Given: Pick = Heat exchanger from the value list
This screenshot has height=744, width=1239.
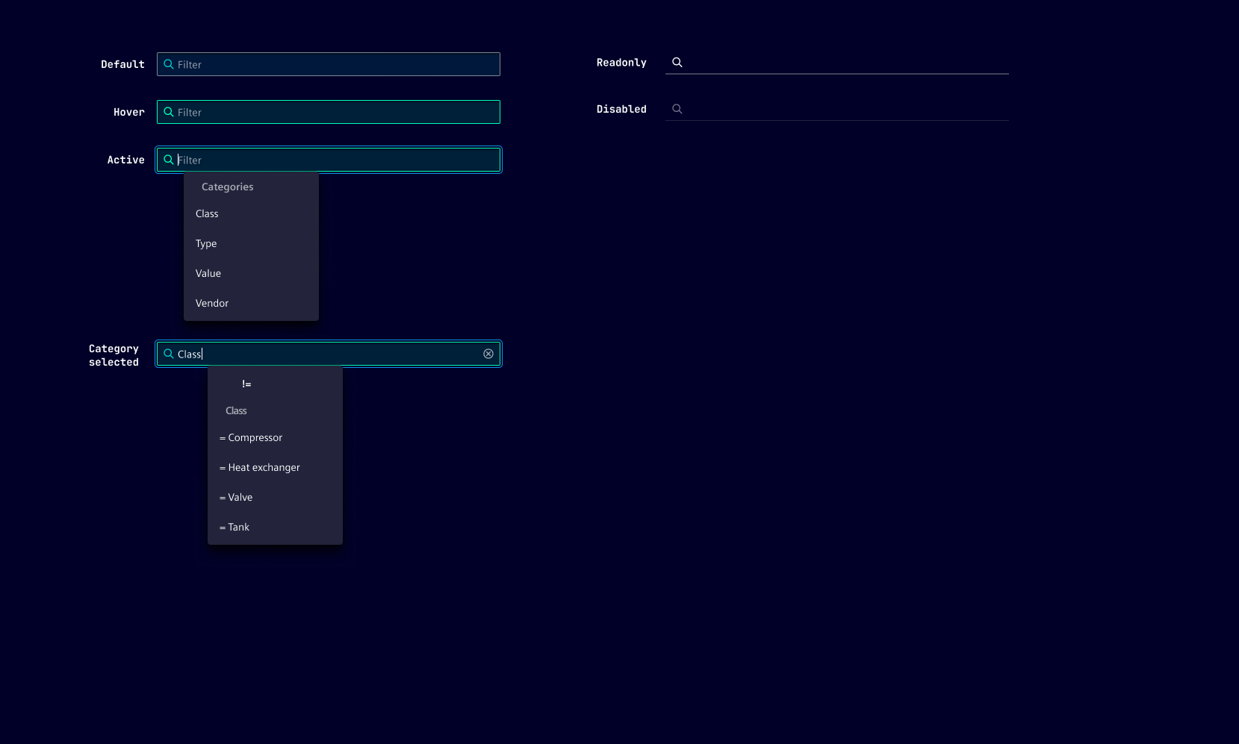Looking at the screenshot, I should click(260, 467).
